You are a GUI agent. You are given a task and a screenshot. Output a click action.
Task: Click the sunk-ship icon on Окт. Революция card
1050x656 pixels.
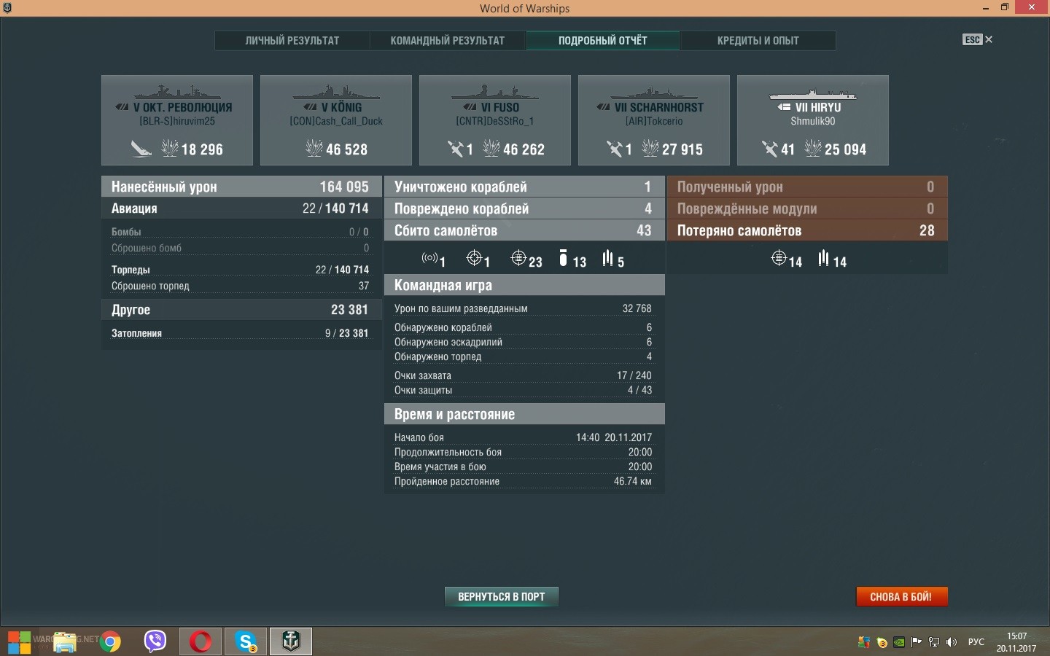point(141,149)
